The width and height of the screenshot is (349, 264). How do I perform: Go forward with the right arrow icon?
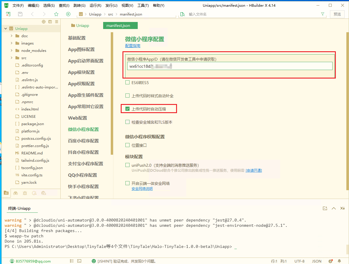[44, 14]
